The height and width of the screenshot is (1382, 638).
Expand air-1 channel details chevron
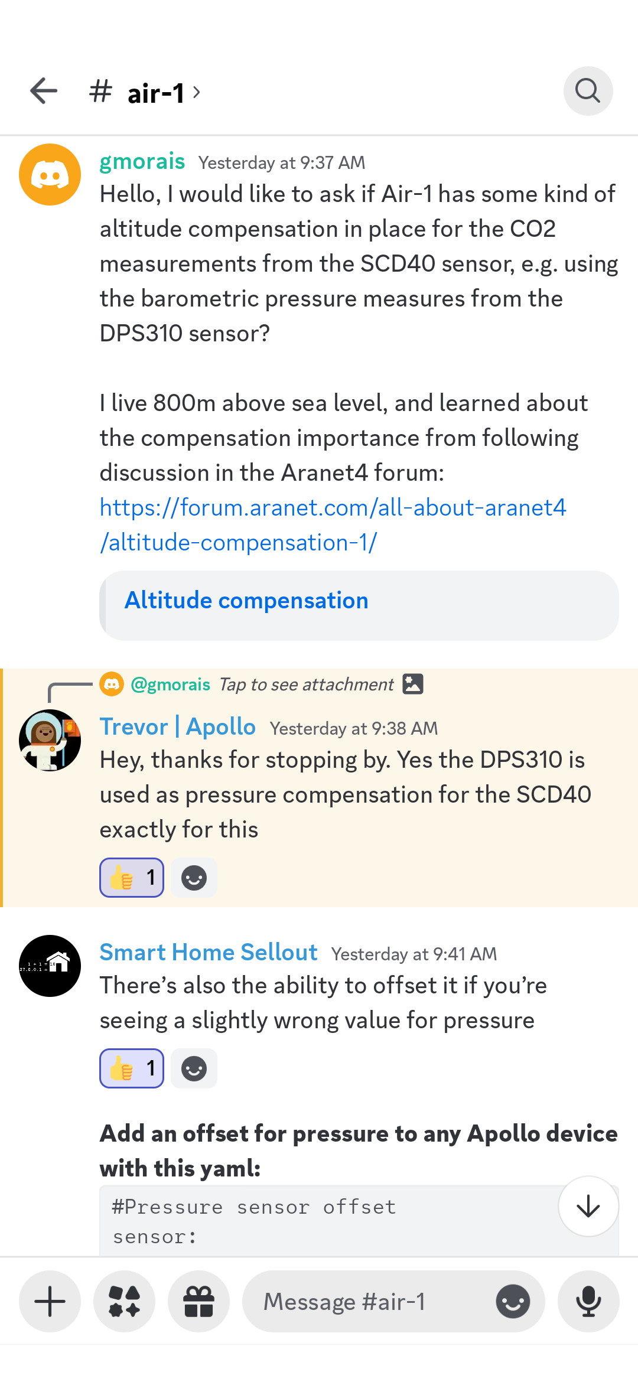tap(197, 93)
